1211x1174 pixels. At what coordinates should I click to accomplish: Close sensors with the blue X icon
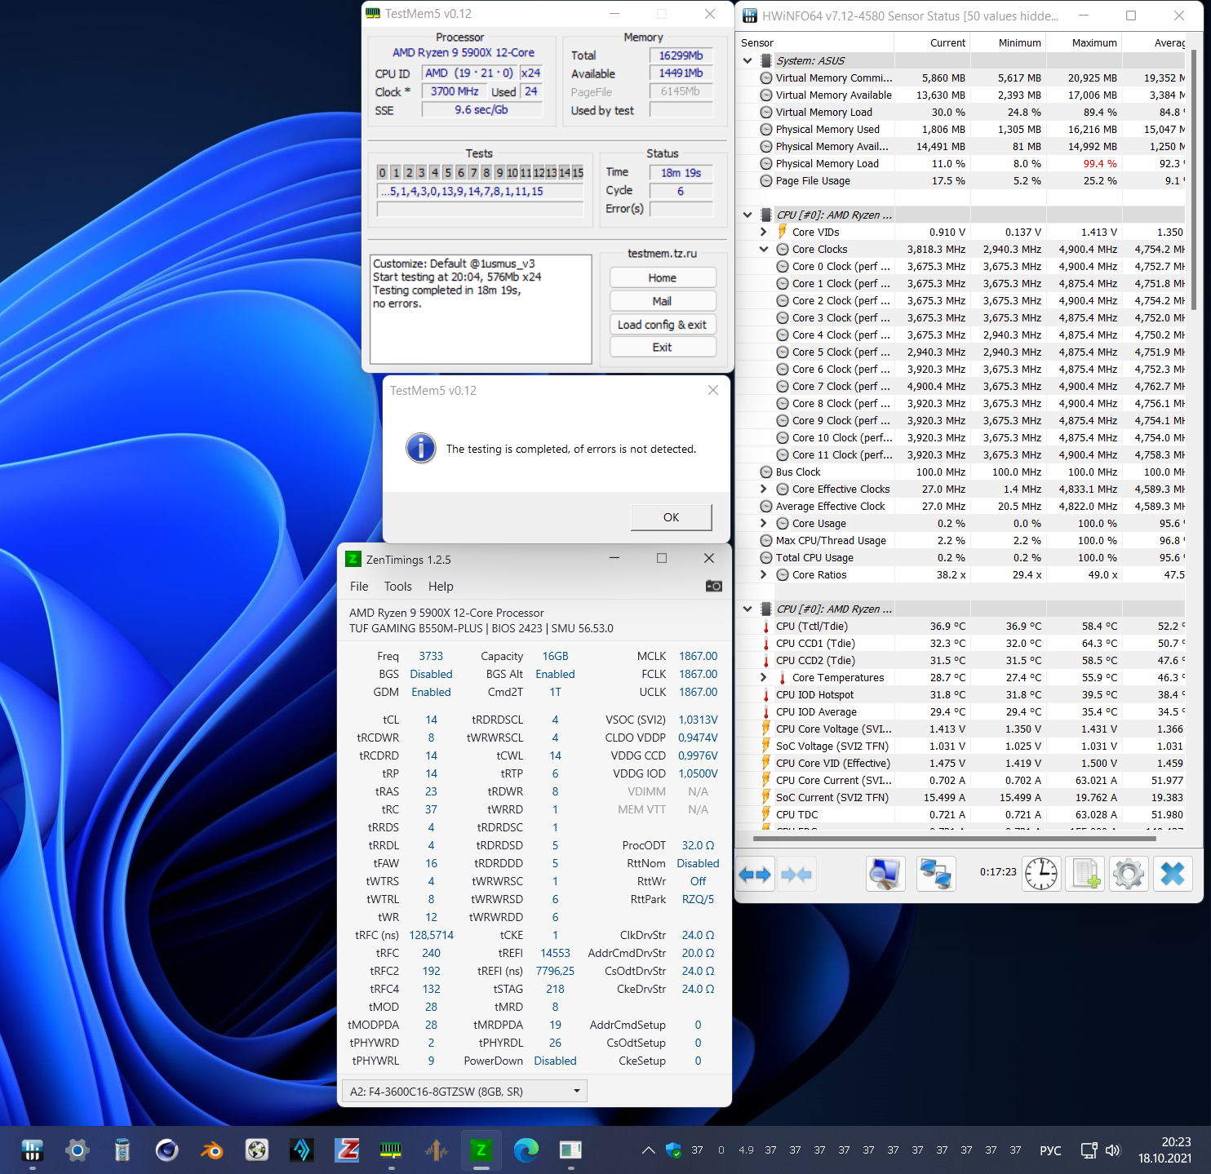[x=1173, y=875]
